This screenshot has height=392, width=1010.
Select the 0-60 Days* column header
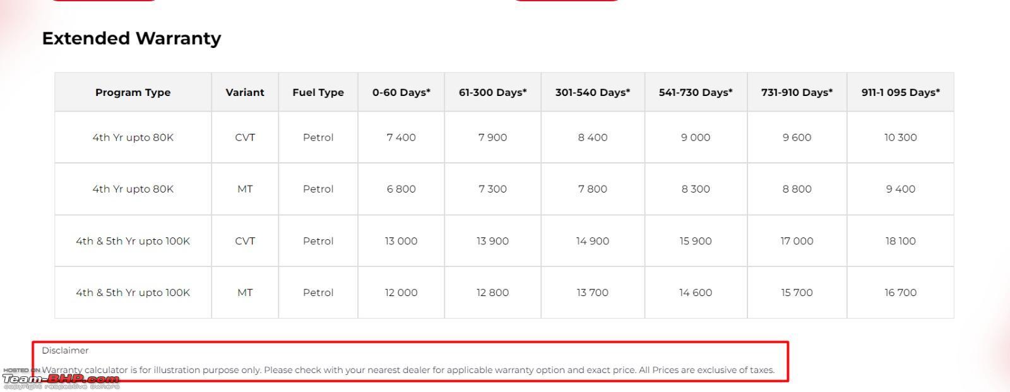tap(401, 92)
